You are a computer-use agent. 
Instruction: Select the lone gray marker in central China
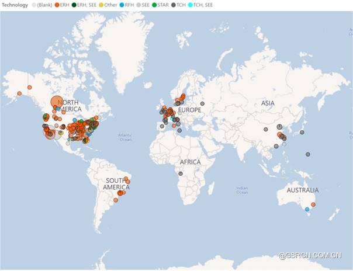[265, 130]
